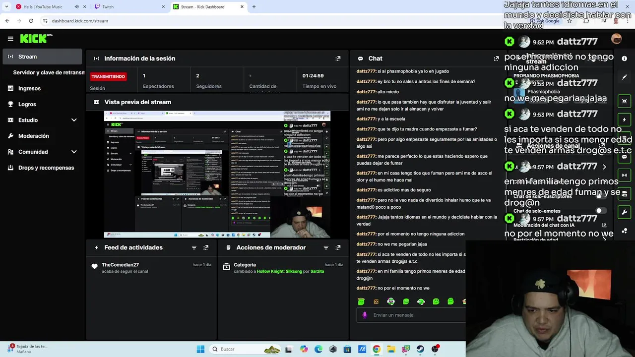The image size is (635, 357).
Task: Pop out the Chat panel
Action: pos(496,59)
